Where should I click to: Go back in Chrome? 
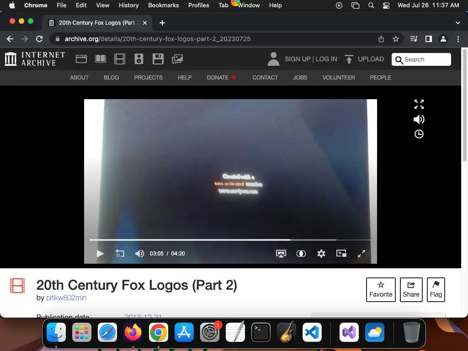pyautogui.click(x=10, y=39)
